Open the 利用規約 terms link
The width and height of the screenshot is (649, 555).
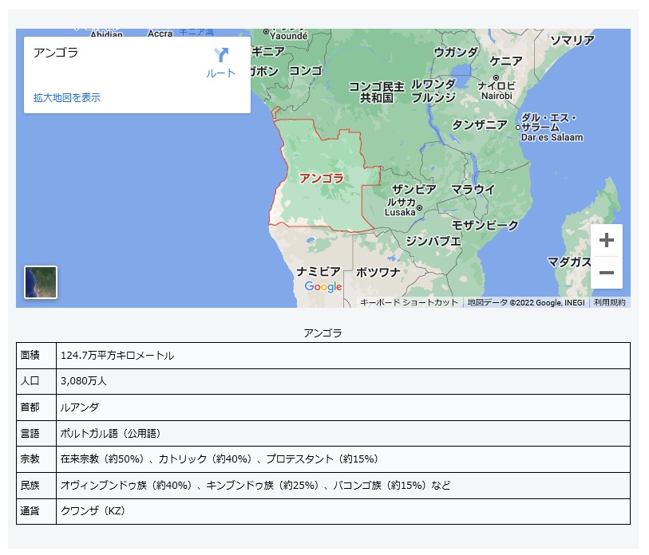click(609, 302)
